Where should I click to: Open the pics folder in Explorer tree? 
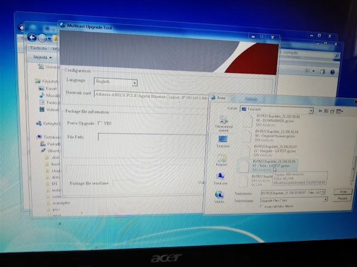(54, 209)
